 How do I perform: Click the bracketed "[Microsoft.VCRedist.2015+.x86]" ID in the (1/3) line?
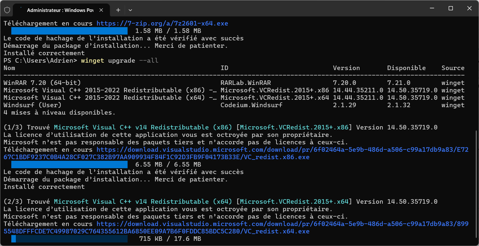click(294, 128)
